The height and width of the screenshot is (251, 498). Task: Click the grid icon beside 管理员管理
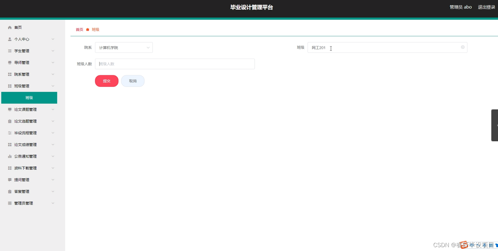10,203
